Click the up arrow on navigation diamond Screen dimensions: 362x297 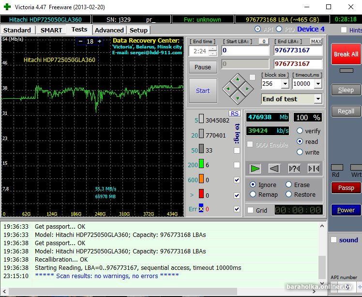tap(238, 79)
